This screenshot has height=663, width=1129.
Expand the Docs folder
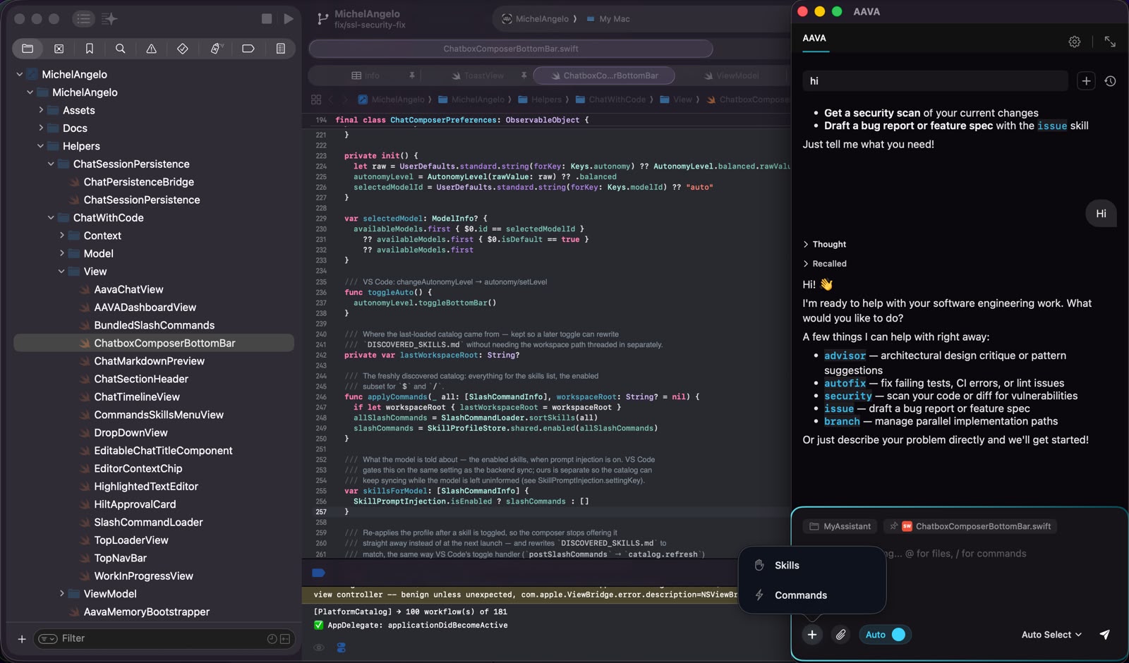41,128
